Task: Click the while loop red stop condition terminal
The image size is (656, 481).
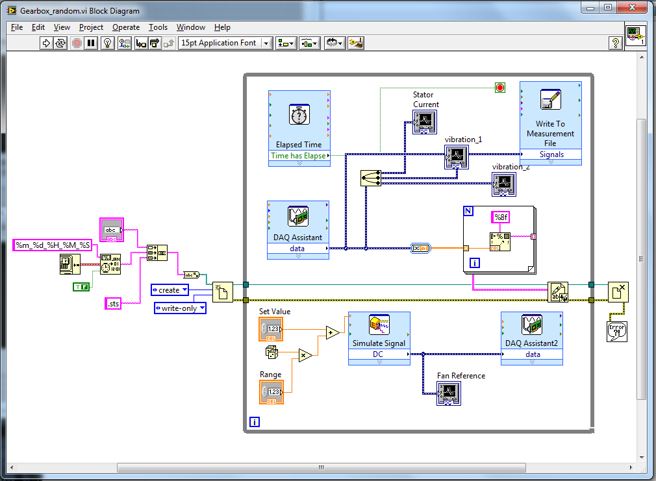Action: tap(500, 88)
